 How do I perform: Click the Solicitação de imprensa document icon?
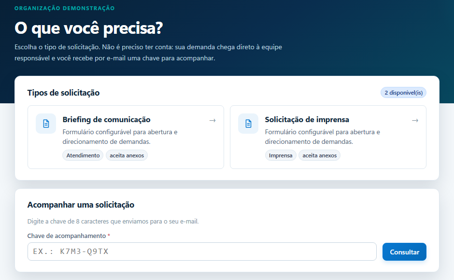coord(248,124)
